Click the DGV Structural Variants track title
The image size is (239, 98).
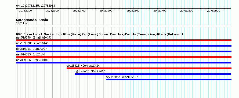pos(99,34)
